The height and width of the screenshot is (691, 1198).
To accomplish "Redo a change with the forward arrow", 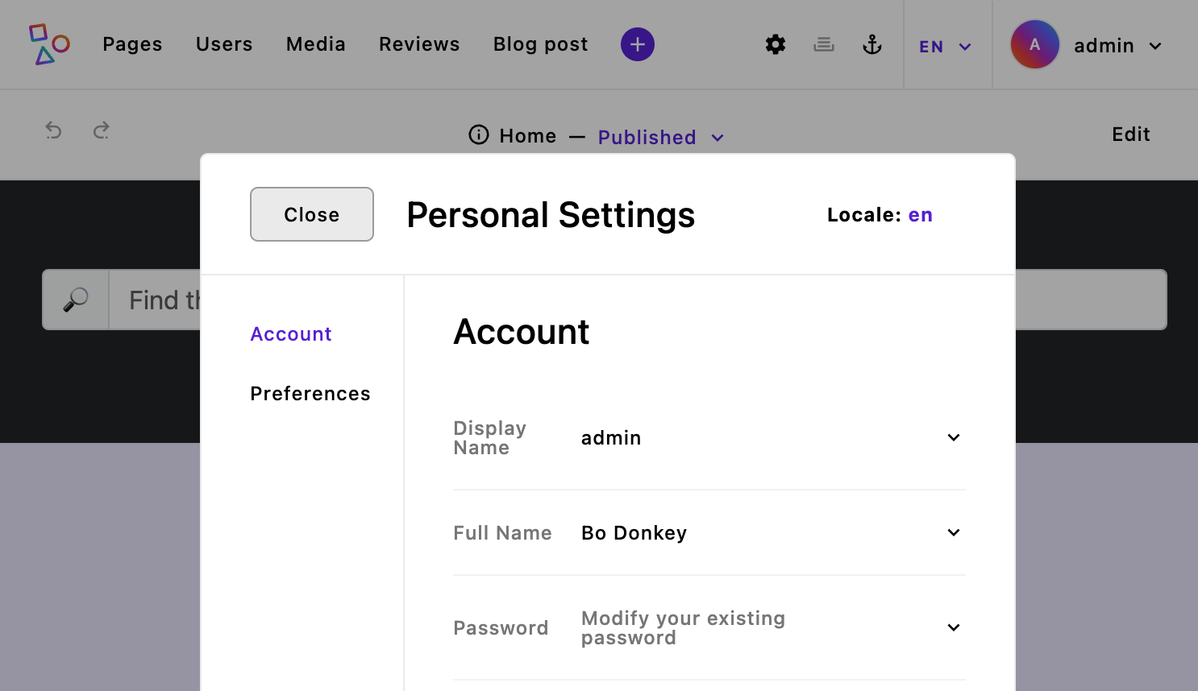I will [101, 130].
